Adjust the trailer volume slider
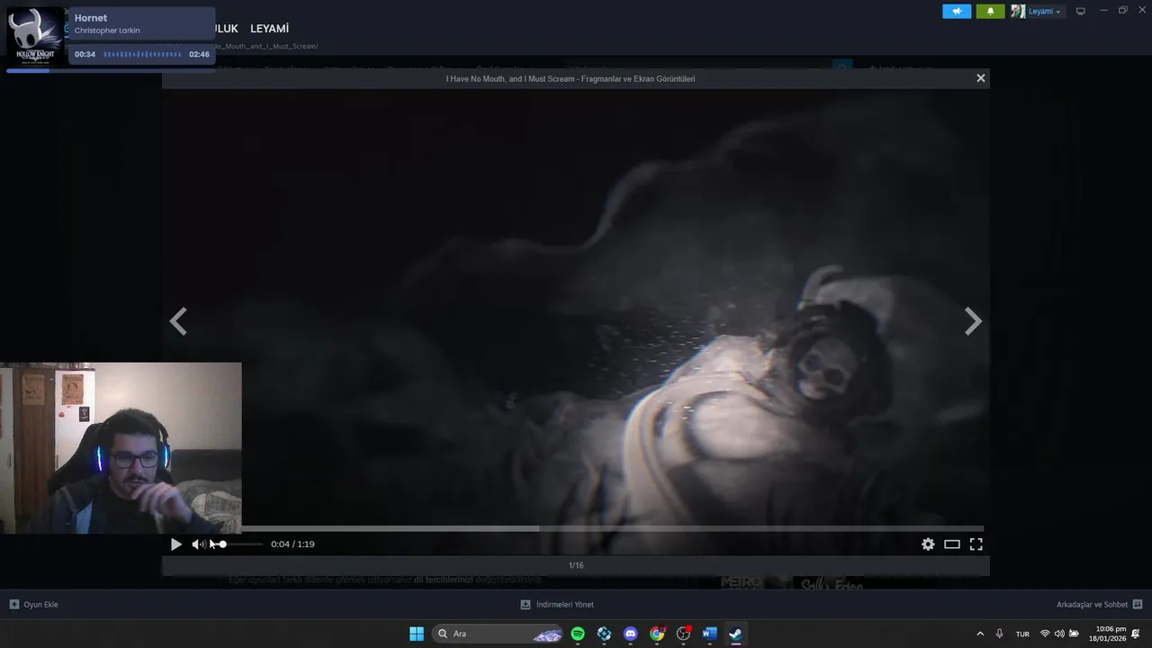 click(238, 544)
